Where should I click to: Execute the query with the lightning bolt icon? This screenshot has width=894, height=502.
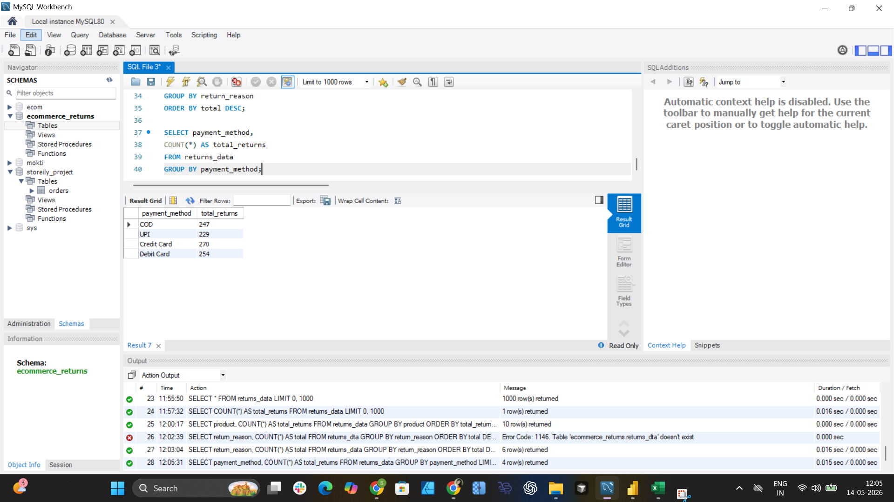pyautogui.click(x=170, y=82)
